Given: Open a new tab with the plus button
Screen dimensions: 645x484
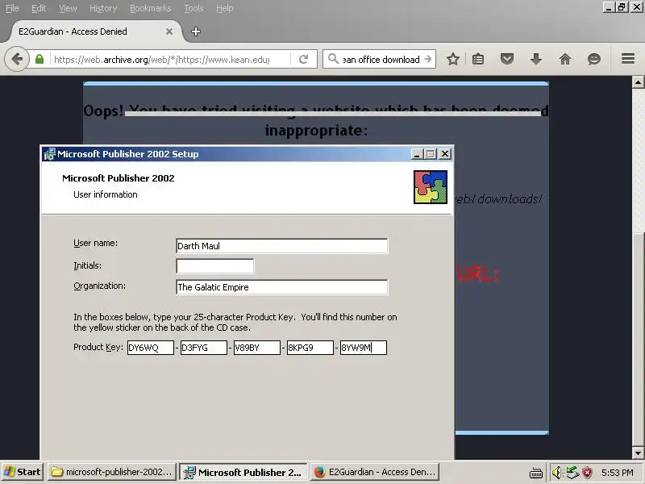Looking at the screenshot, I should click(196, 31).
